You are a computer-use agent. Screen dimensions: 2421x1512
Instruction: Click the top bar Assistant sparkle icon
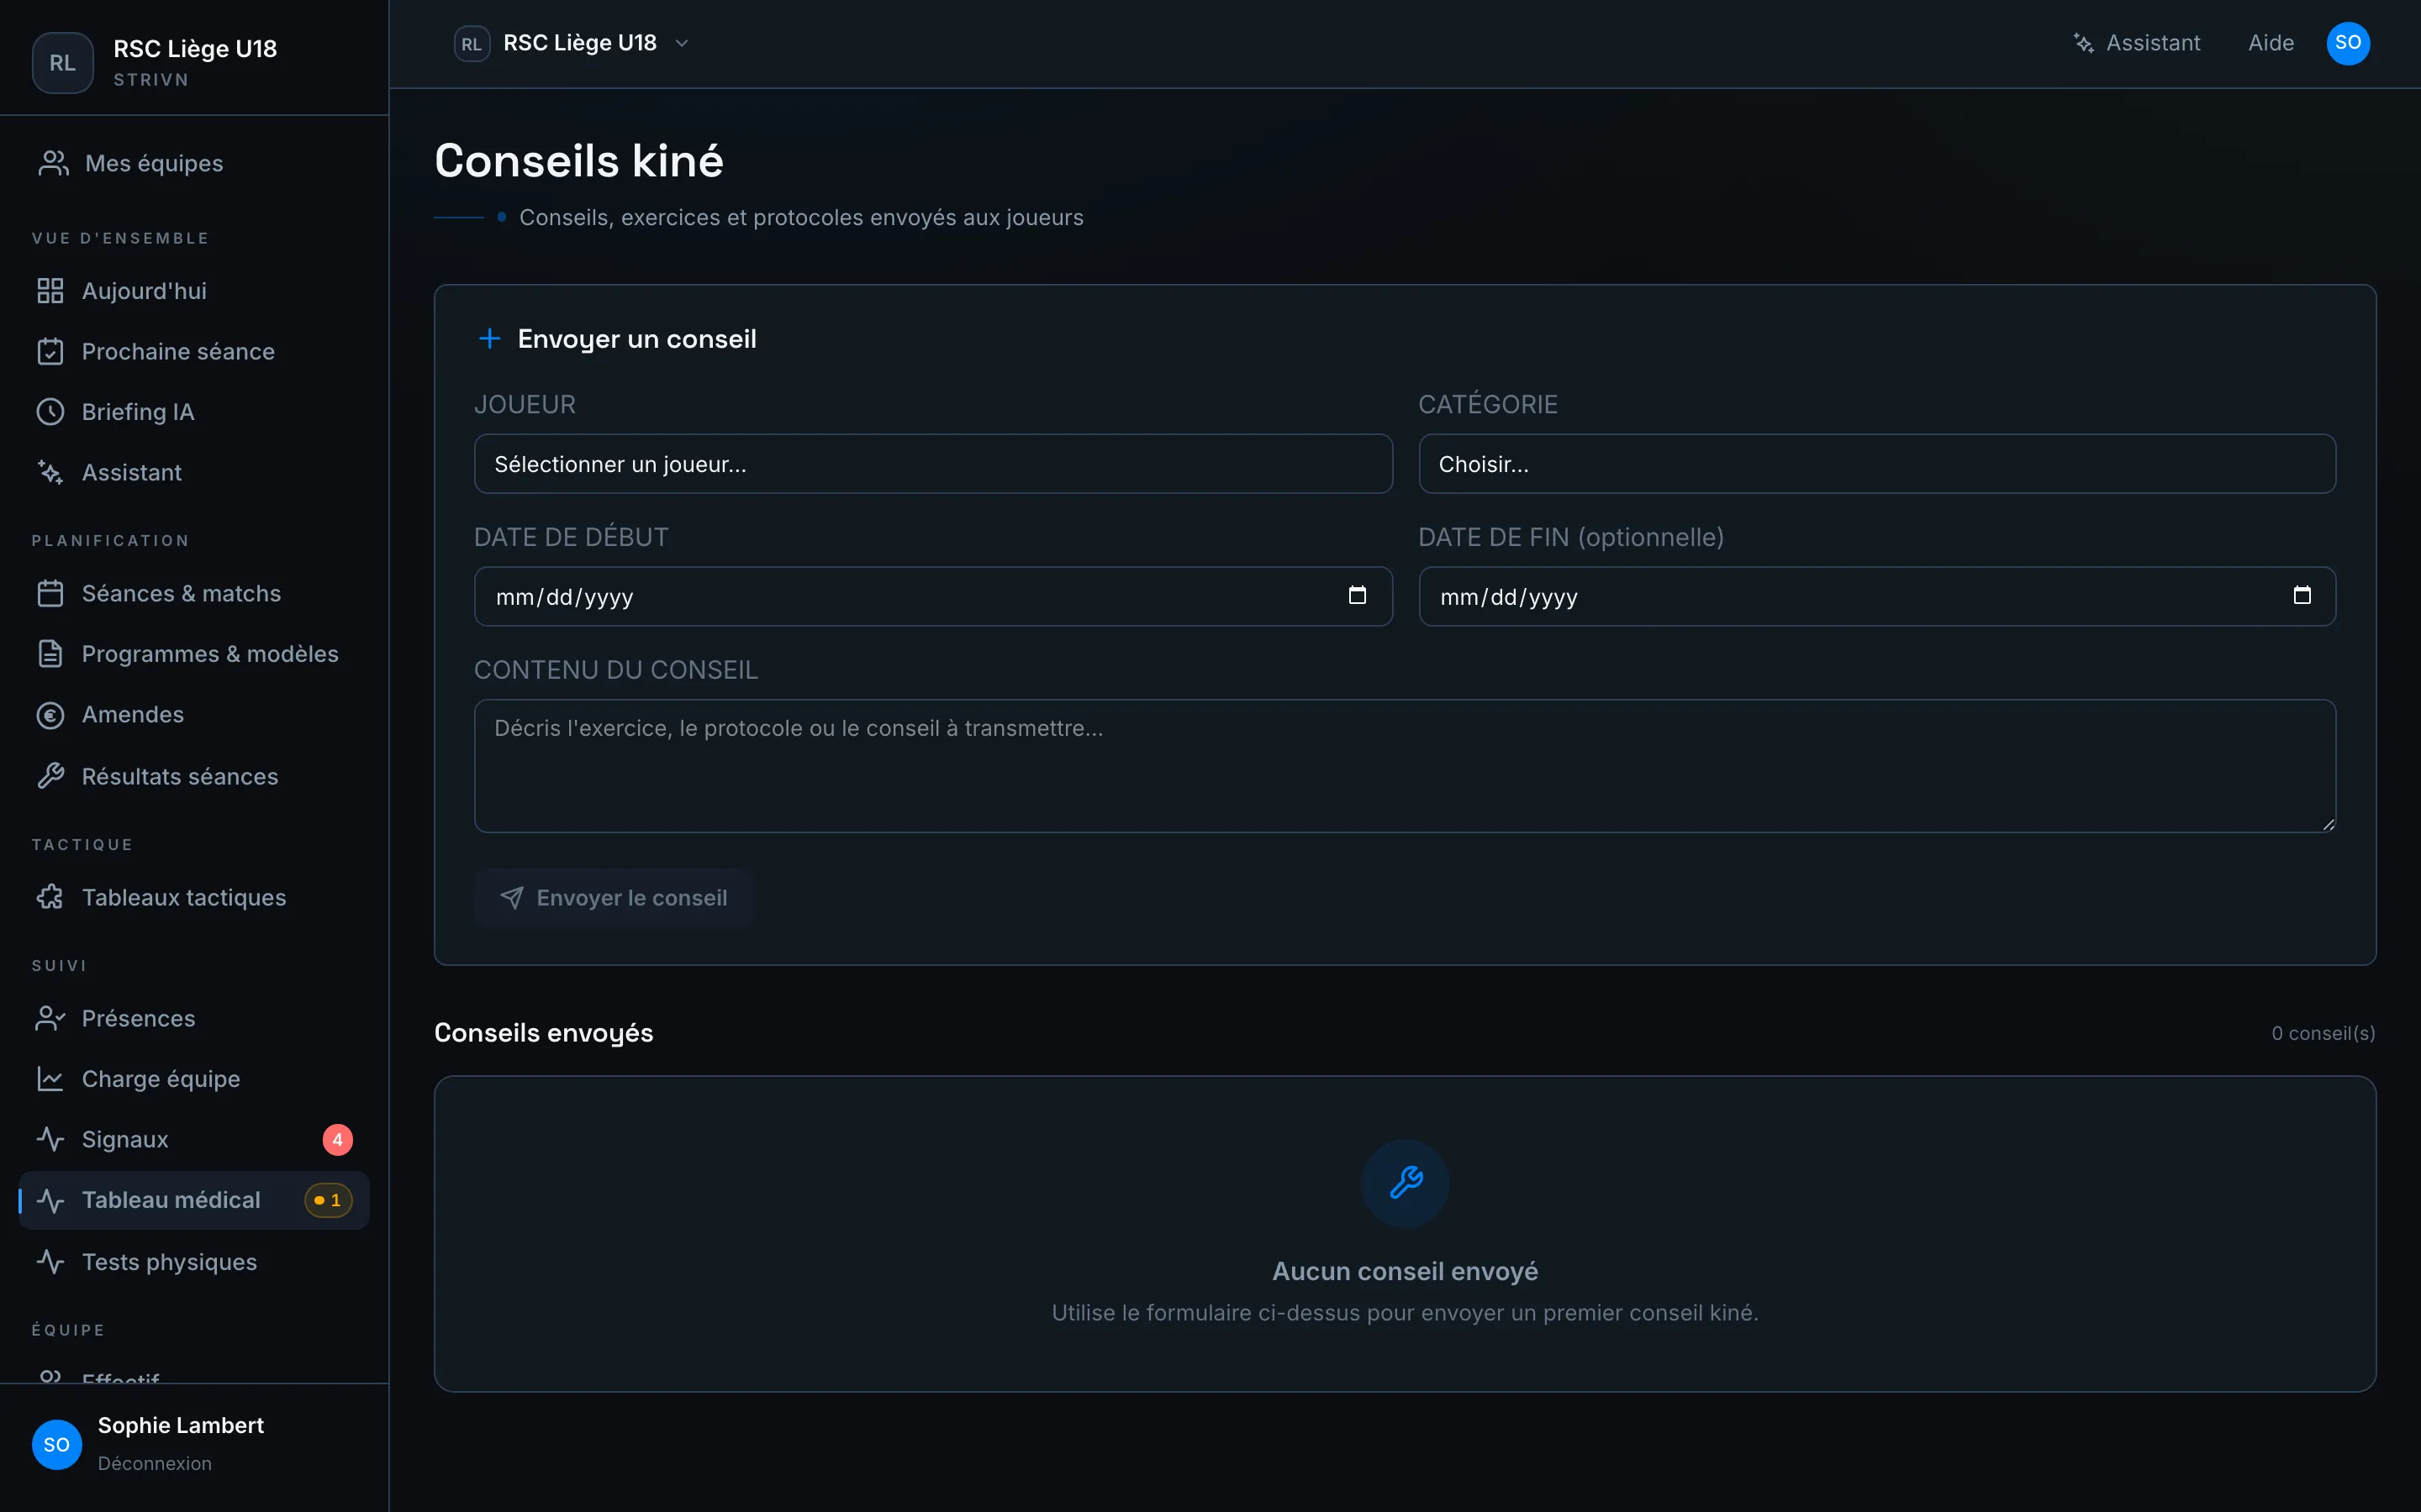[x=2084, y=43]
